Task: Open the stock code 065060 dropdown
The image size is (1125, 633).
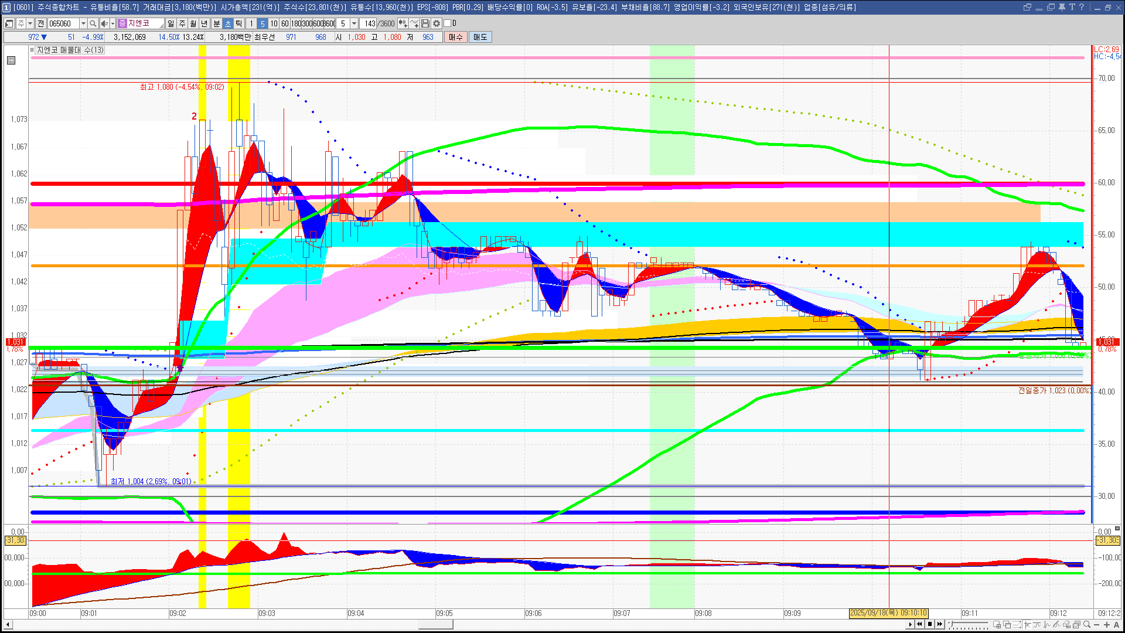Action: 83,23
